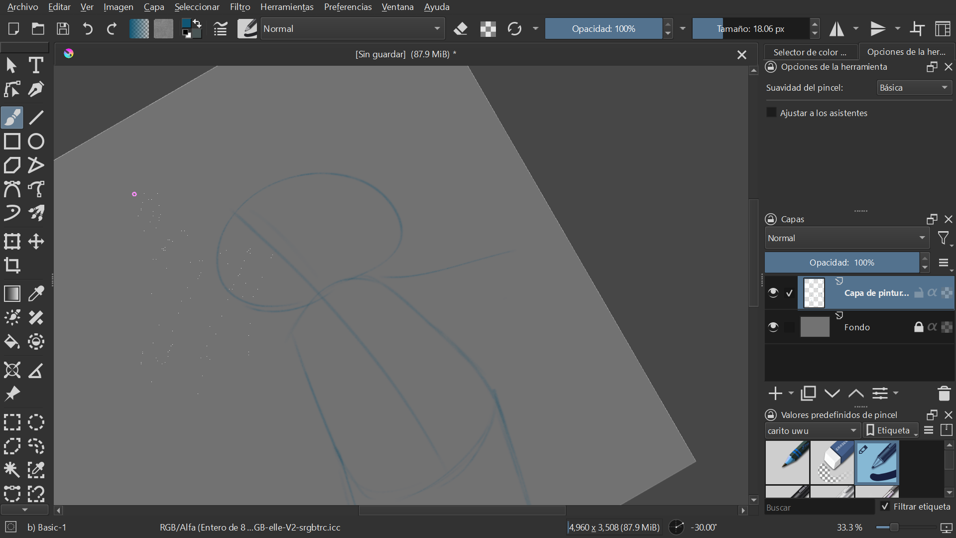
Task: Select the Fill tool
Action: [12, 342]
